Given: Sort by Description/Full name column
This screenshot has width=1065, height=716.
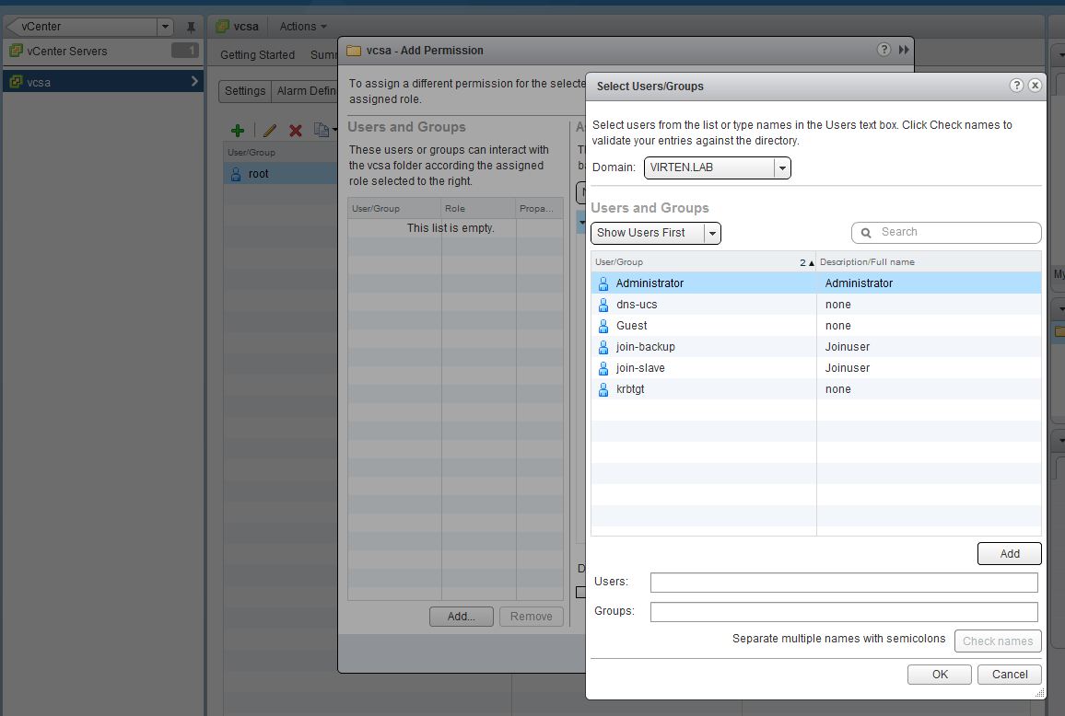Looking at the screenshot, I should click(x=929, y=262).
